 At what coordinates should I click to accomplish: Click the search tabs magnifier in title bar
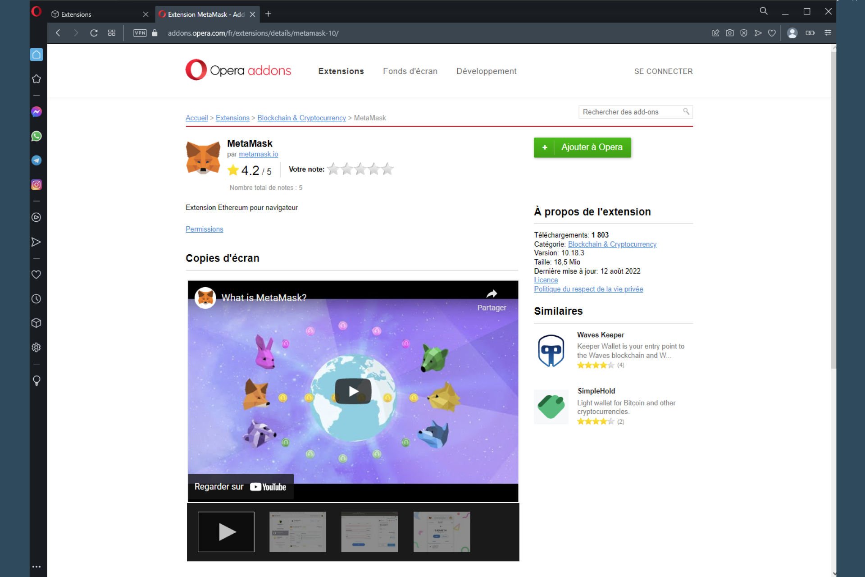pyautogui.click(x=764, y=11)
